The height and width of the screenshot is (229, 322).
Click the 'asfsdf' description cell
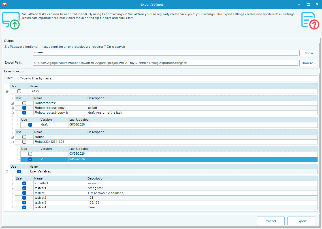[202, 108]
